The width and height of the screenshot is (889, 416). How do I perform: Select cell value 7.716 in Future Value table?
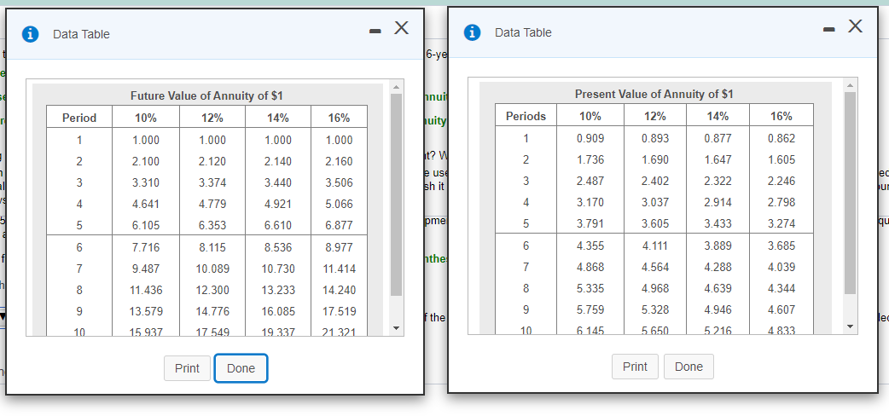146,248
